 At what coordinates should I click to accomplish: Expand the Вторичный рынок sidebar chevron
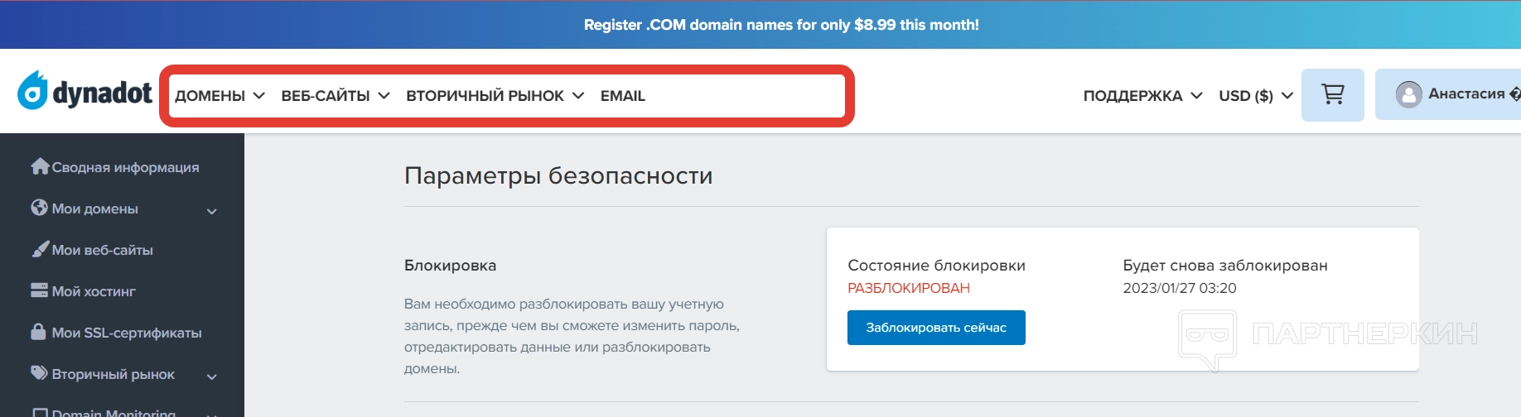point(212,376)
